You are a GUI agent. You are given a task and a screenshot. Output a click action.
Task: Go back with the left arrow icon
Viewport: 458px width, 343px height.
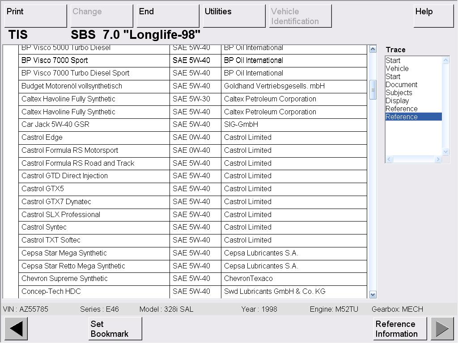[16, 329]
